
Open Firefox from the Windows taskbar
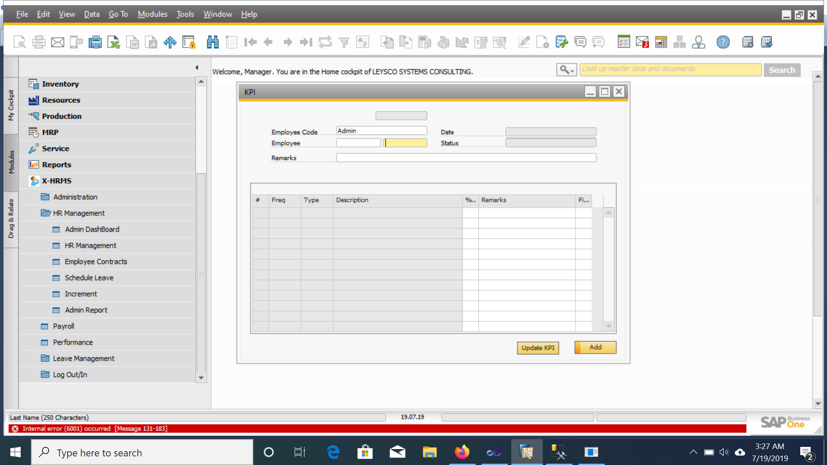click(x=462, y=452)
